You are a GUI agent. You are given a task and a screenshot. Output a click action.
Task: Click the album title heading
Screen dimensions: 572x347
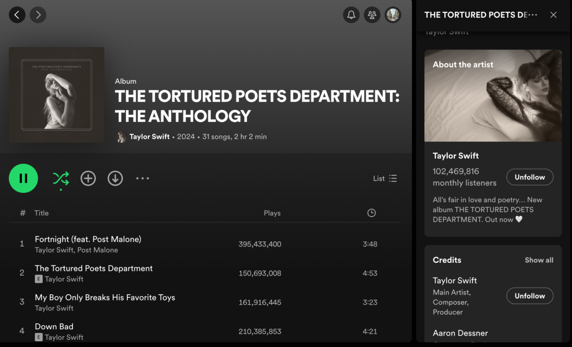[x=257, y=106]
